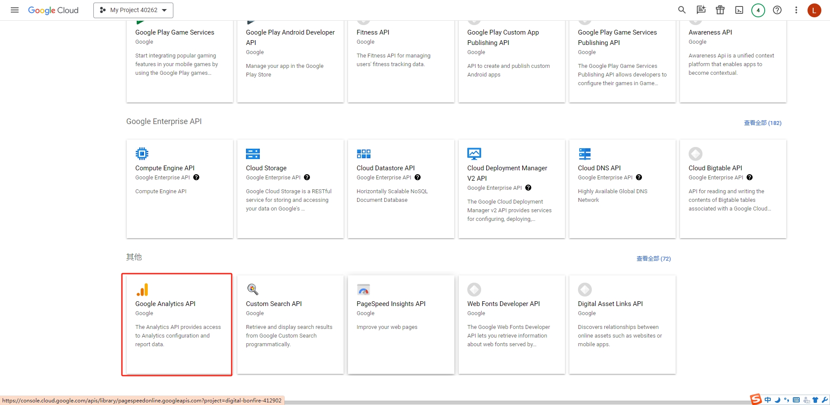The height and width of the screenshot is (405, 830).
Task: Click help icon beside Cloud Bigtable Enterprise label
Action: click(750, 177)
